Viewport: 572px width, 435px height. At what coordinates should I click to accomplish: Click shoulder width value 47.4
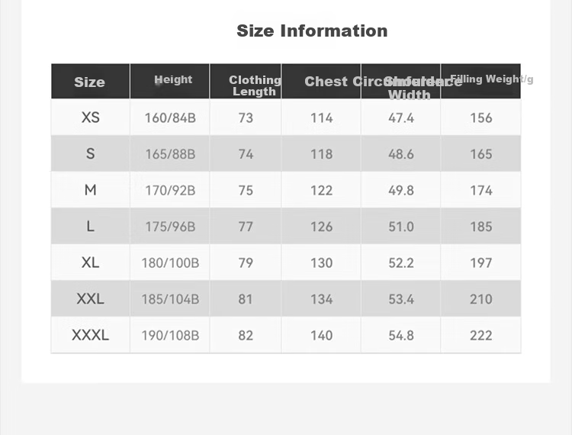tap(401, 118)
